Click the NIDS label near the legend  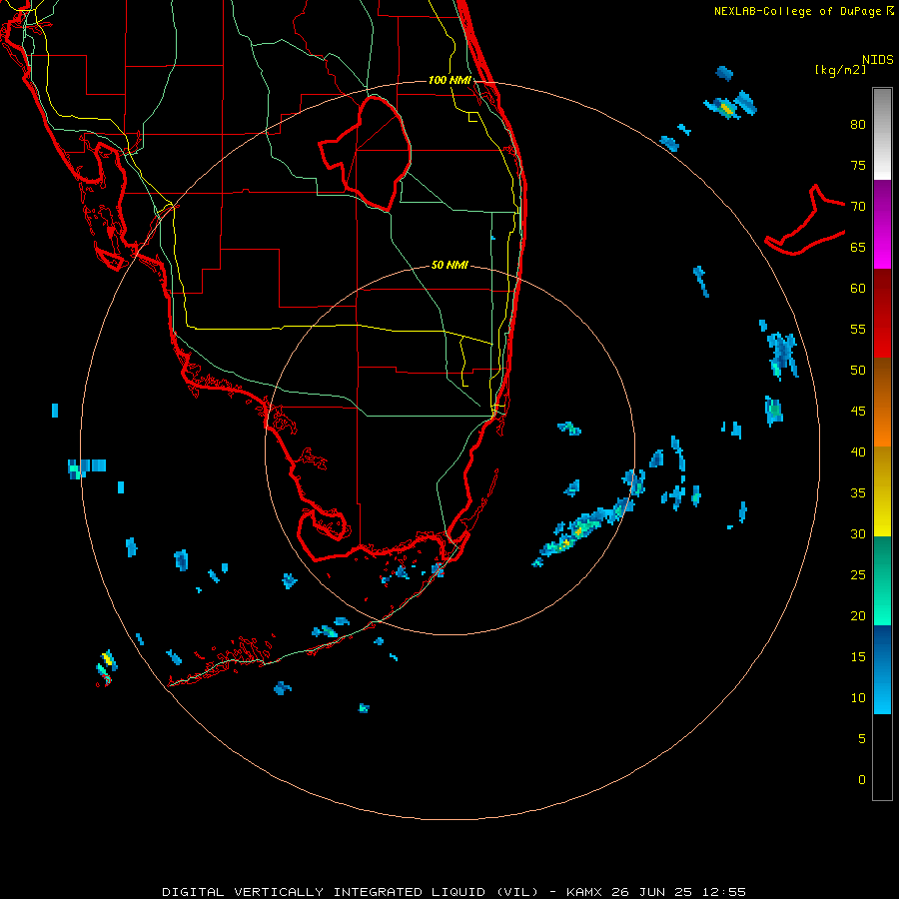878,60
